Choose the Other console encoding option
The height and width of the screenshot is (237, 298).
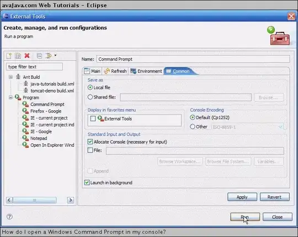[193, 127]
